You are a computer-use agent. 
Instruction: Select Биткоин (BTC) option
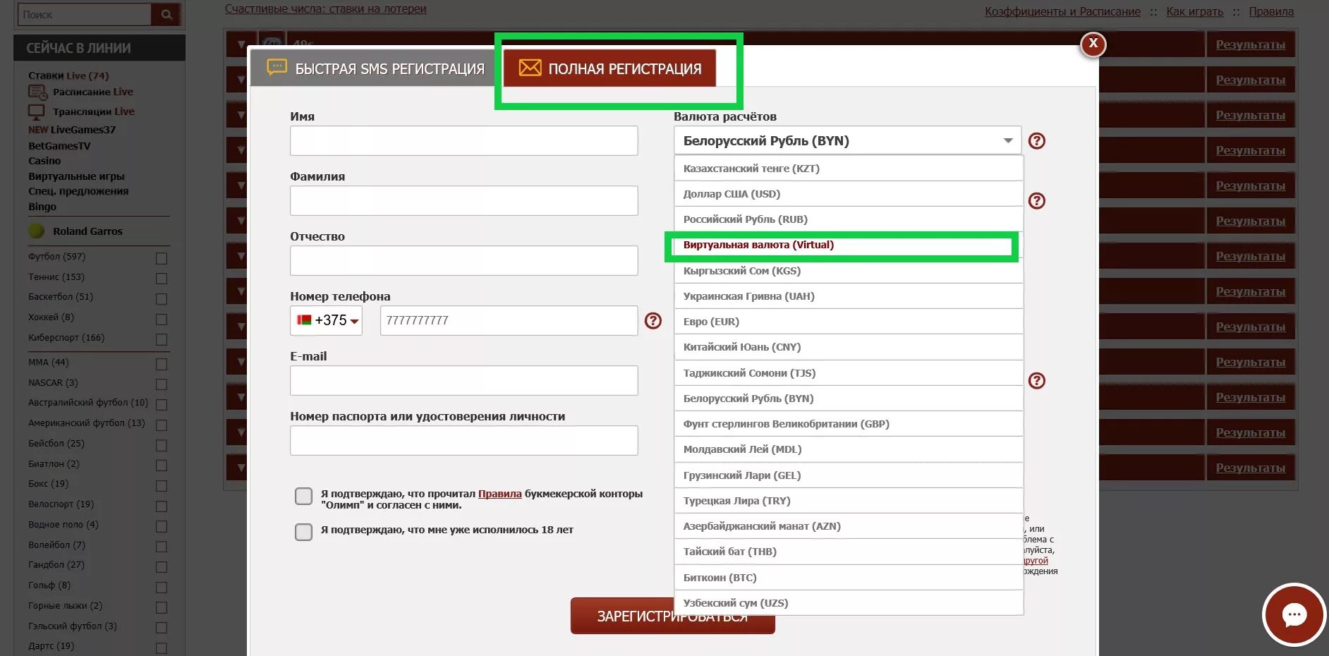[849, 578]
